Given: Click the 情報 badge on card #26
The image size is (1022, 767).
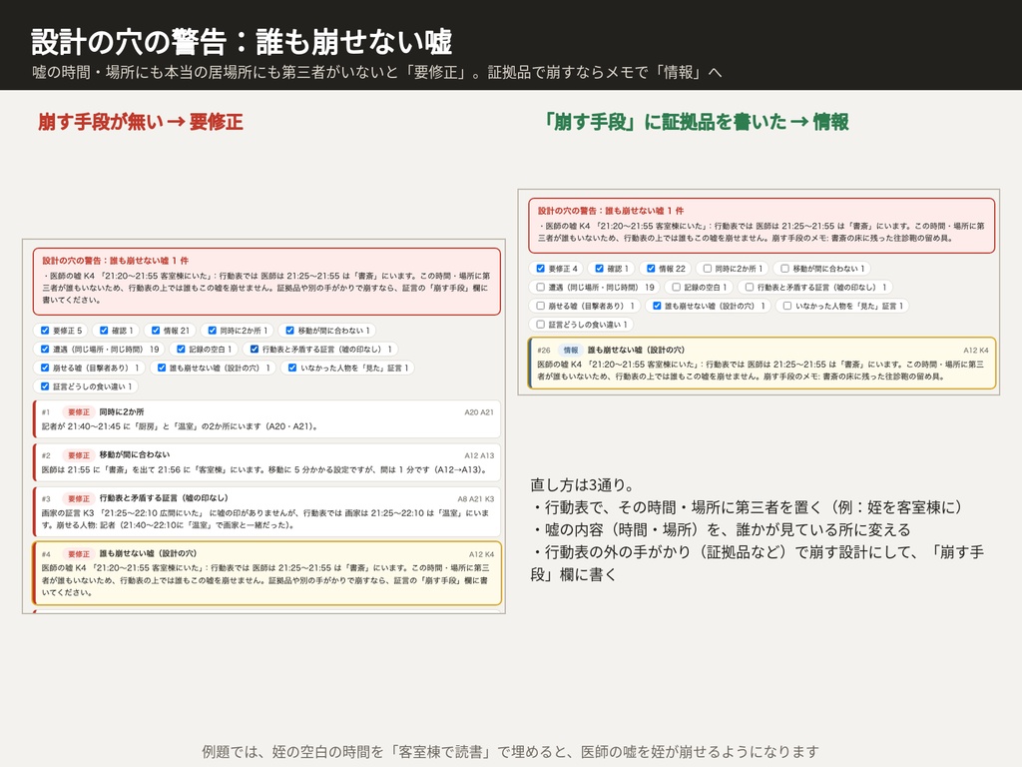Looking at the screenshot, I should 570,351.
